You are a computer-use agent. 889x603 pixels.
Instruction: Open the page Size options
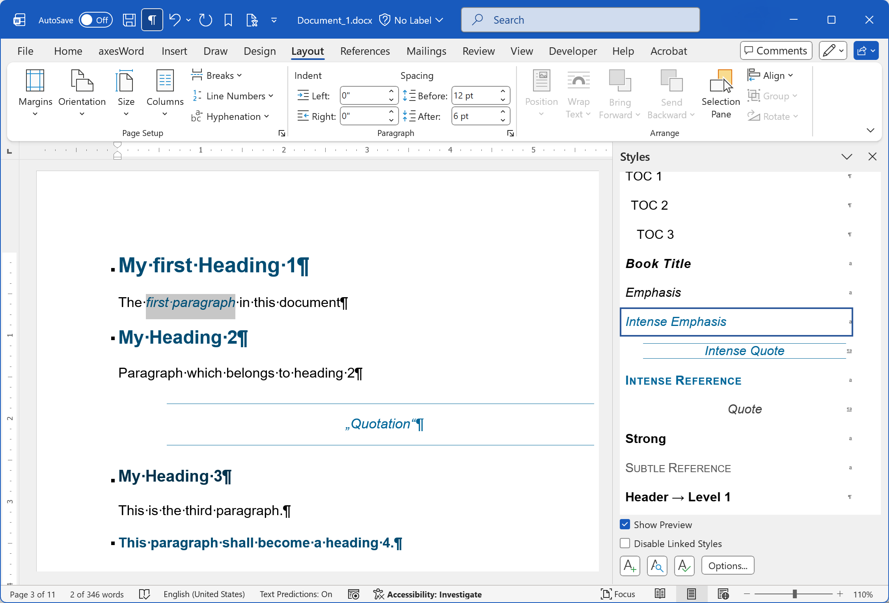(x=126, y=93)
